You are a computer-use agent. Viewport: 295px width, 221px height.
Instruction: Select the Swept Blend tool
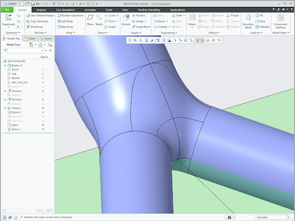coord(141,27)
